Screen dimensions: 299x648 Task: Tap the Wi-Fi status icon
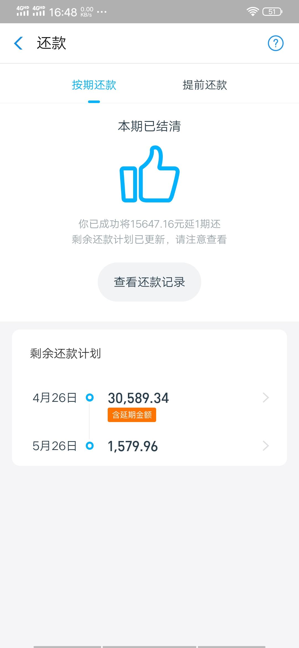[252, 12]
